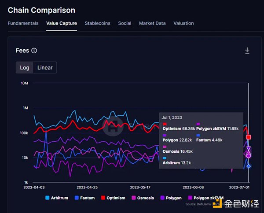264x213 pixels.
Task: Click the 1M y-axis label
Action: pyautogui.click(x=26, y=108)
